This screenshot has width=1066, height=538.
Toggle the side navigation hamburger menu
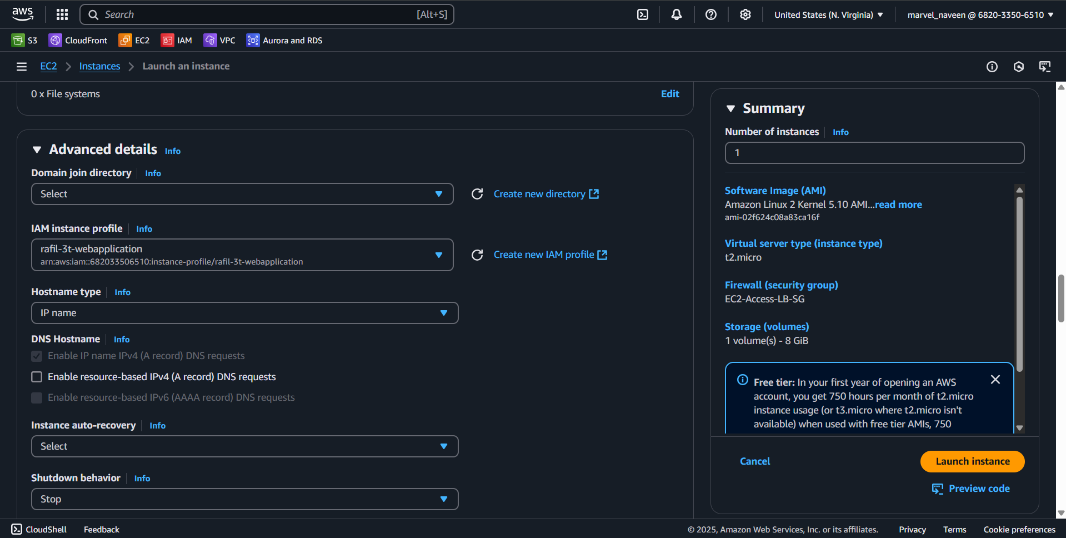pos(22,67)
